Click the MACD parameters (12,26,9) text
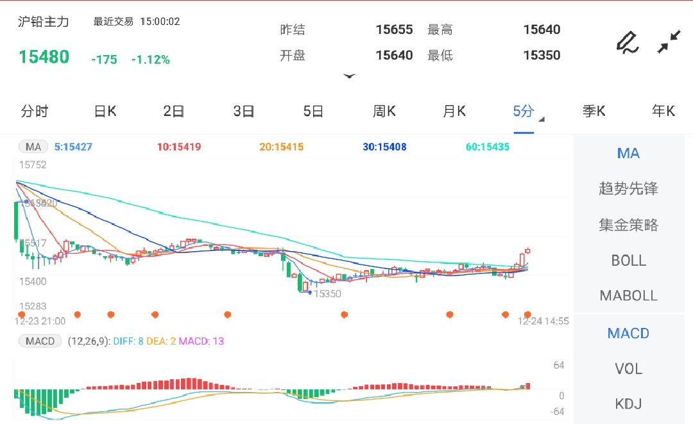The height and width of the screenshot is (424, 693). coord(89,341)
